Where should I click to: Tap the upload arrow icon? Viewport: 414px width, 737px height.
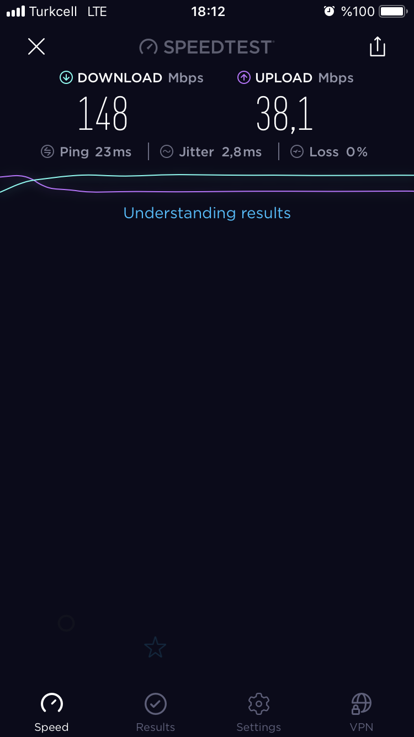pyautogui.click(x=244, y=78)
